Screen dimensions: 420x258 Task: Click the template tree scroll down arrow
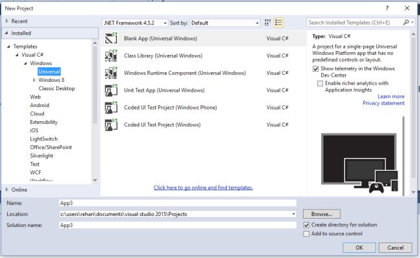(95, 181)
